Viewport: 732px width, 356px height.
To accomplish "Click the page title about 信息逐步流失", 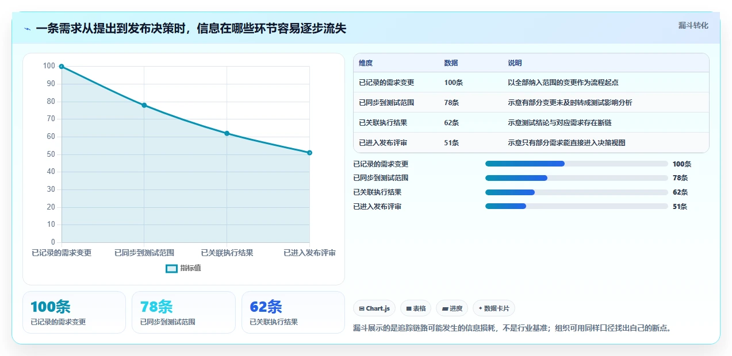I will pyautogui.click(x=191, y=28).
